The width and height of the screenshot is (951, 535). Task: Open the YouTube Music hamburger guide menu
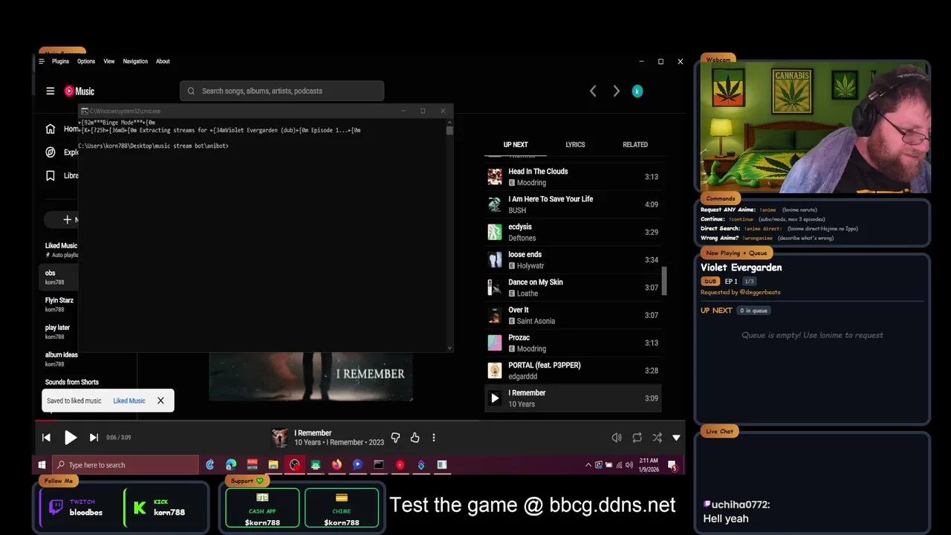pos(51,91)
